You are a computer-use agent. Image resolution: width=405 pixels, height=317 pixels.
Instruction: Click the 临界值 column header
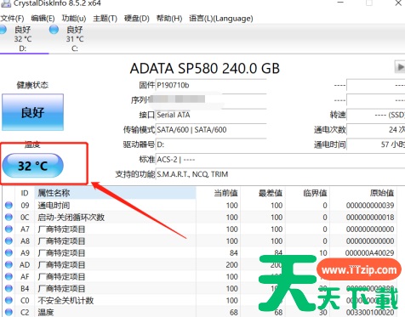[307, 193]
